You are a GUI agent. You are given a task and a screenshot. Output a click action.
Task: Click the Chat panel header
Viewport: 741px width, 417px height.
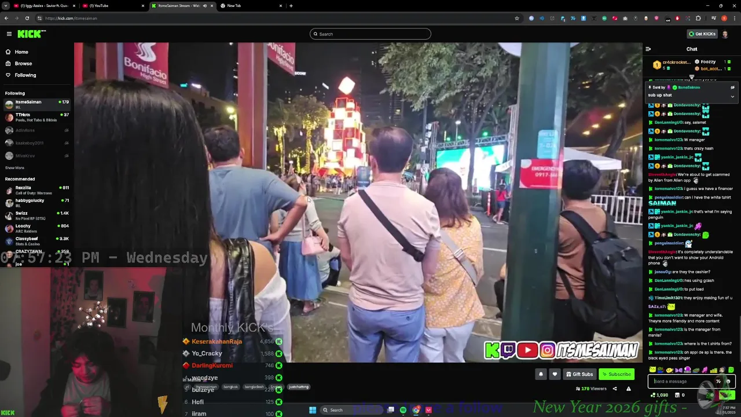(692, 49)
